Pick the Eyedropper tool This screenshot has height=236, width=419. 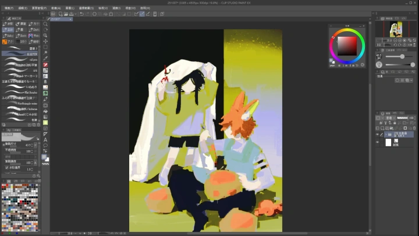point(45,58)
